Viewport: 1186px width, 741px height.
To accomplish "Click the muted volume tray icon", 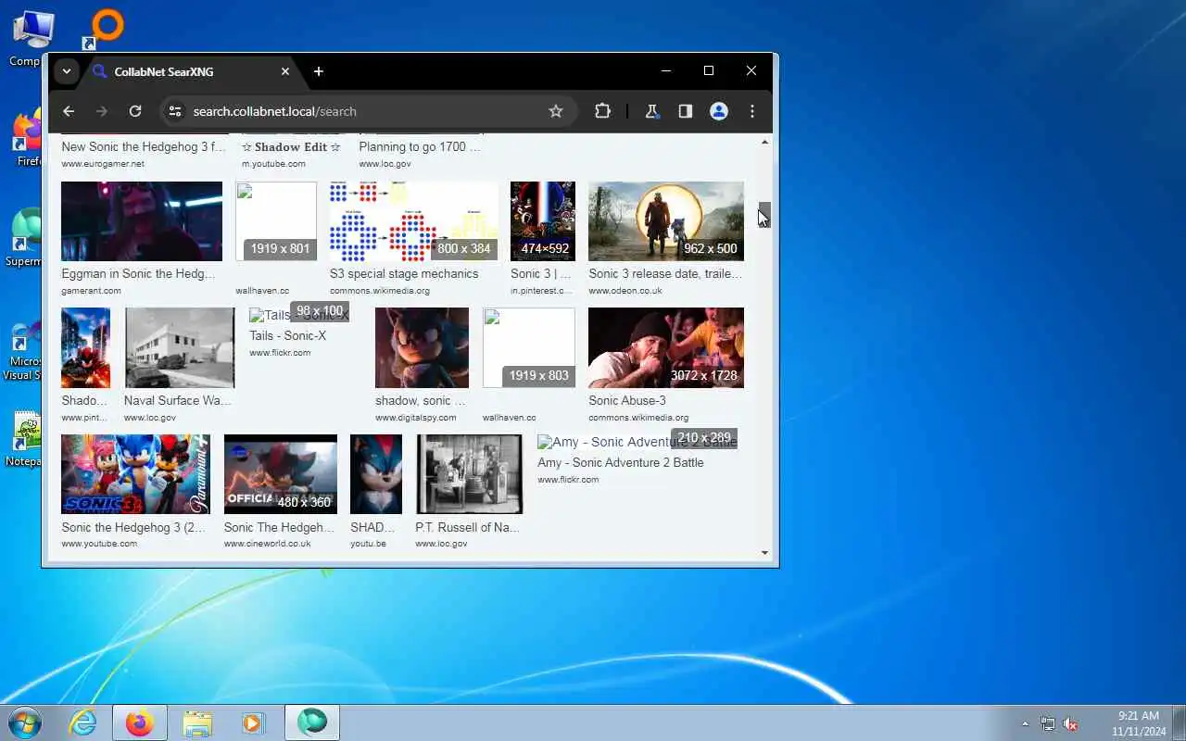I will pyautogui.click(x=1070, y=723).
